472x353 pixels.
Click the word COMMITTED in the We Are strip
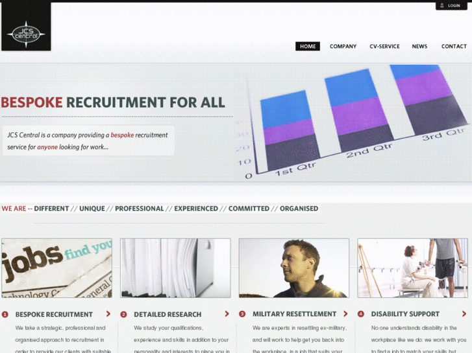[249, 209]
